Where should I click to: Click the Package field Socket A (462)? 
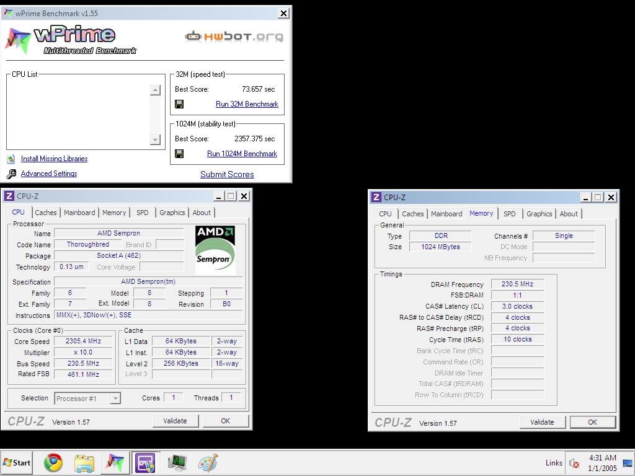pos(118,255)
